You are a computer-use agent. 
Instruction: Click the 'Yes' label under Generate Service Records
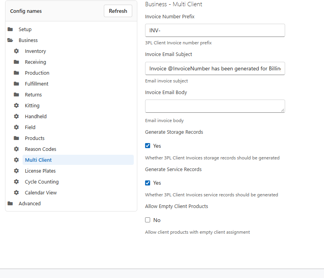pyautogui.click(x=157, y=183)
